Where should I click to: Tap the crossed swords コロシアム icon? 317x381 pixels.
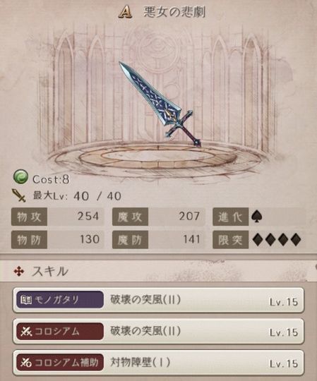pos(26,331)
